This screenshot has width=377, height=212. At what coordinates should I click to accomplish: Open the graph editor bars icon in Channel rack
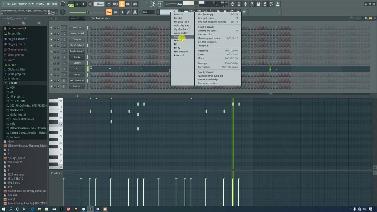point(366,18)
